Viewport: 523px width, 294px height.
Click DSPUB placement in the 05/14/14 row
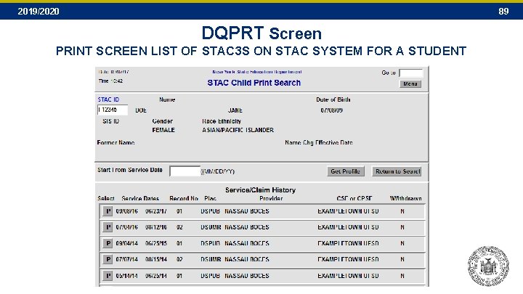tap(211, 276)
